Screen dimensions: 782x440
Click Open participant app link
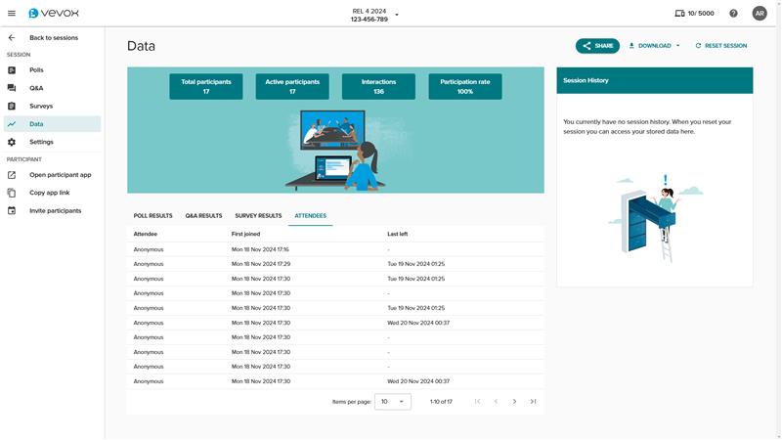61,175
